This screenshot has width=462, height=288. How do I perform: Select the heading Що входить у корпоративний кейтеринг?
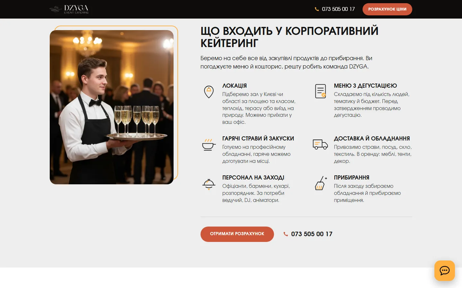289,37
